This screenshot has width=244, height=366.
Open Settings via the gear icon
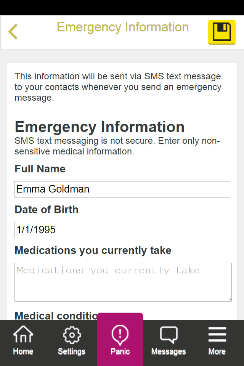pos(72,335)
